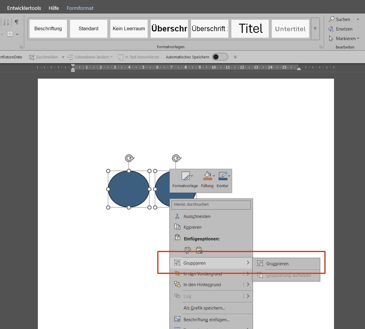Expand the In den Hintergrund submenu arrow
Screen dimensions: 365x329
point(248,284)
